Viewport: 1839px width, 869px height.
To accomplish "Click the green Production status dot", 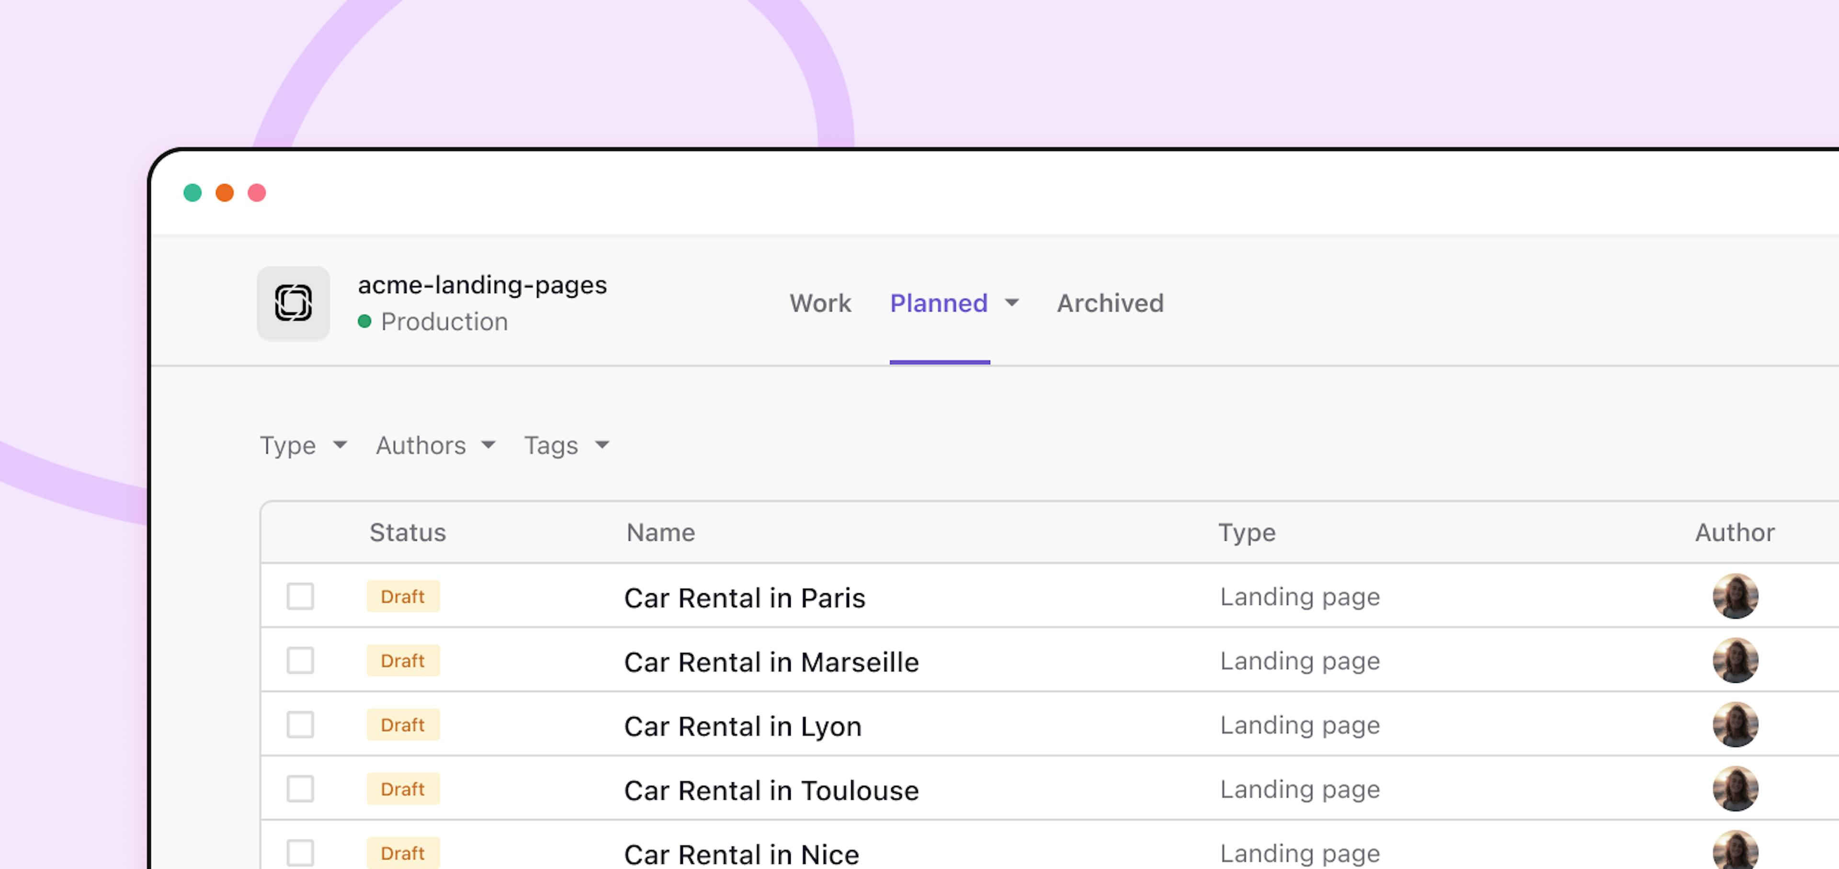I will tap(364, 322).
